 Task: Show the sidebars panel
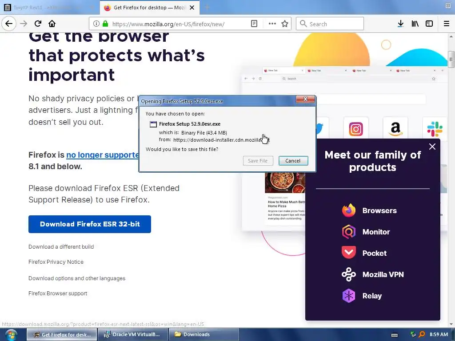click(x=429, y=24)
